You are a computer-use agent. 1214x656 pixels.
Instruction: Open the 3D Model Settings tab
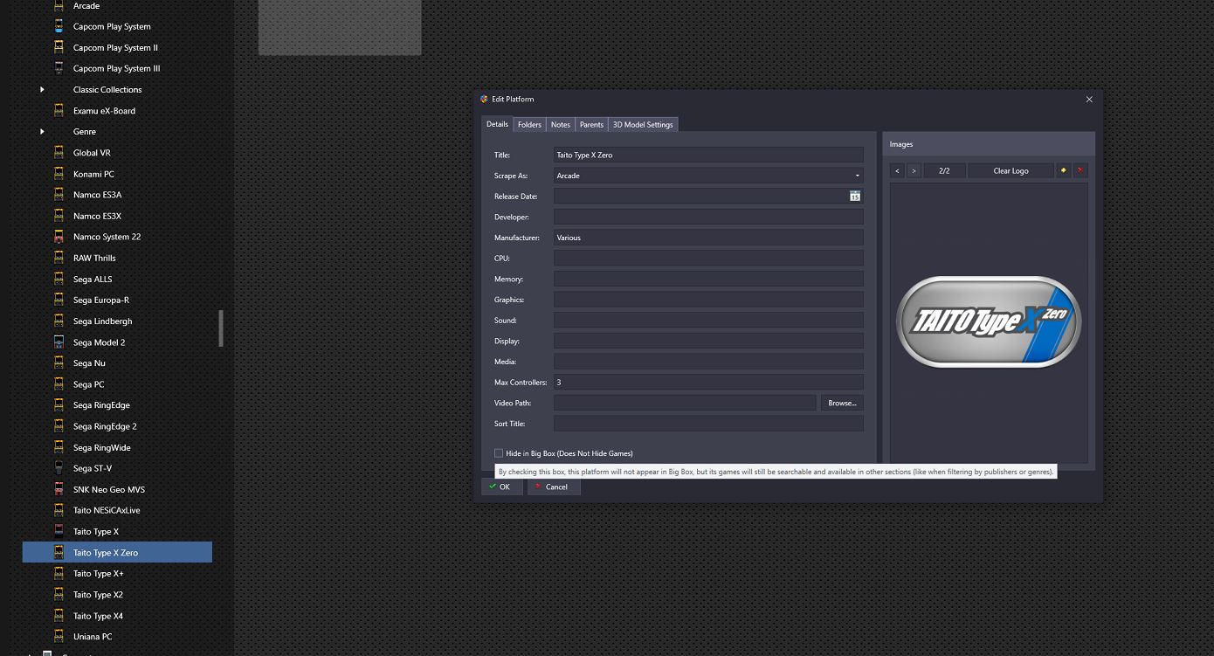[x=643, y=125]
